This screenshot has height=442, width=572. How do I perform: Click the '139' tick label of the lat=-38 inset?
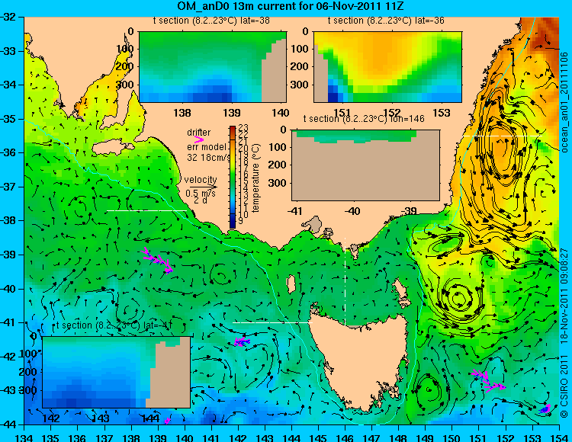coord(232,113)
